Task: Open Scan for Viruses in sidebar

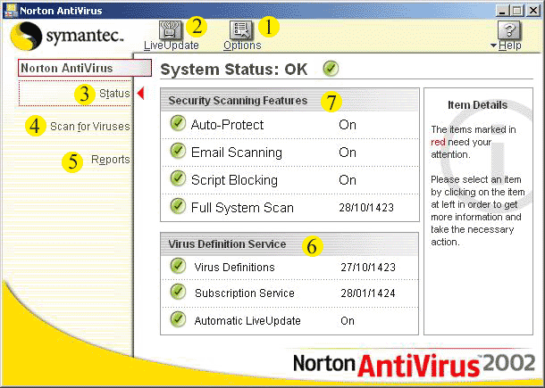Action: [90, 127]
